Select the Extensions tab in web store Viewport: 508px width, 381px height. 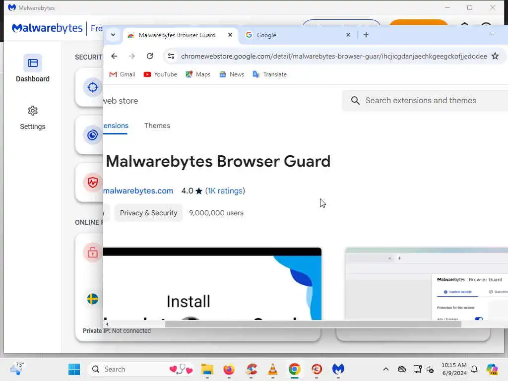click(116, 126)
